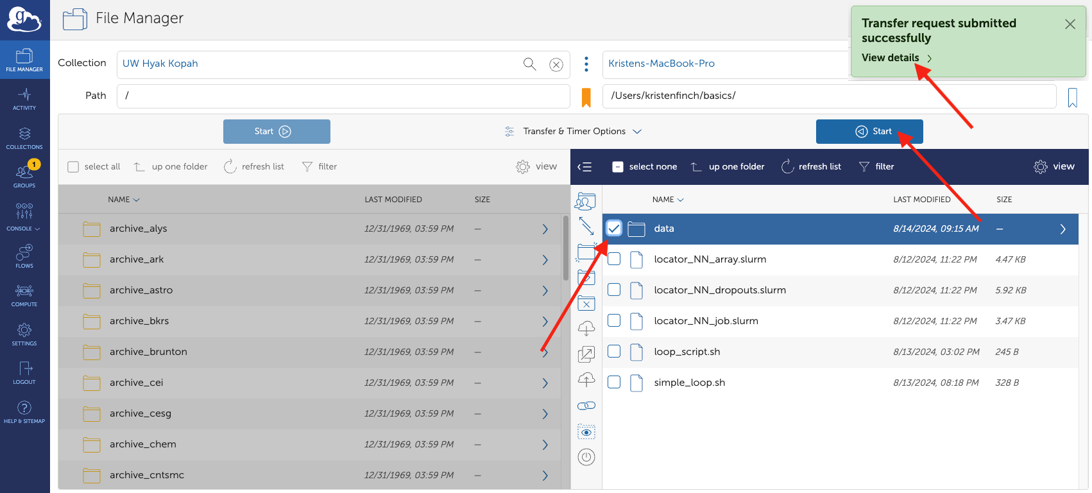The image size is (1092, 493).
Task: Uncheck the data folder checkbox
Action: point(614,229)
